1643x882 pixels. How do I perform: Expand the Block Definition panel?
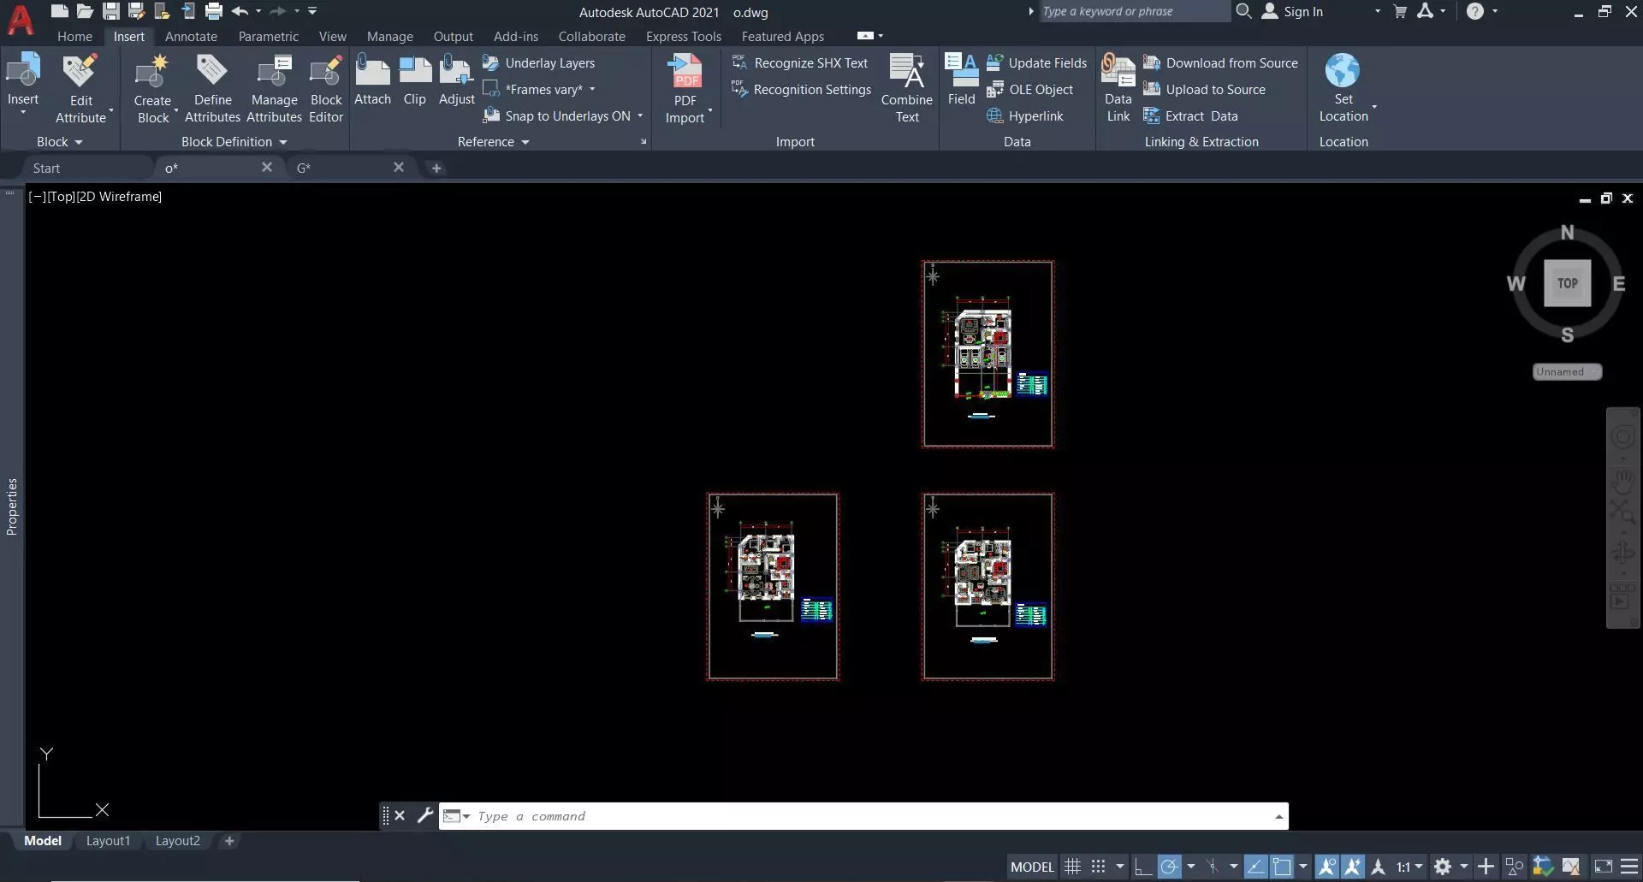[x=234, y=142]
